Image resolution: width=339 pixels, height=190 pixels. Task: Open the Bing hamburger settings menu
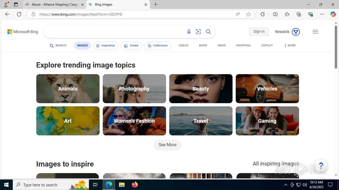point(315,32)
